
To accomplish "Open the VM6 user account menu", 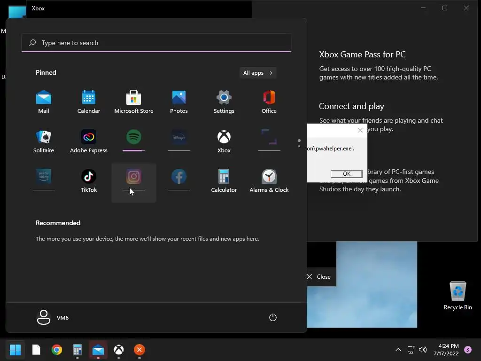I will coord(53,317).
